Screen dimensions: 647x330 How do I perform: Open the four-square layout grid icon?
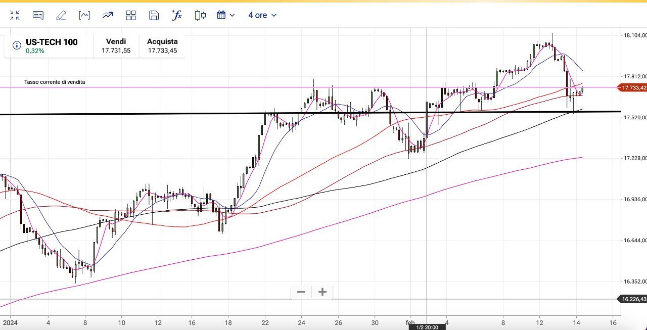131,15
